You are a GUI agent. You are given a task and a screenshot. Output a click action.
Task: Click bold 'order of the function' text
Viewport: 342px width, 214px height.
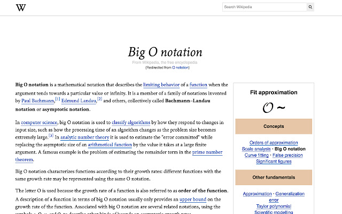tap(203, 190)
